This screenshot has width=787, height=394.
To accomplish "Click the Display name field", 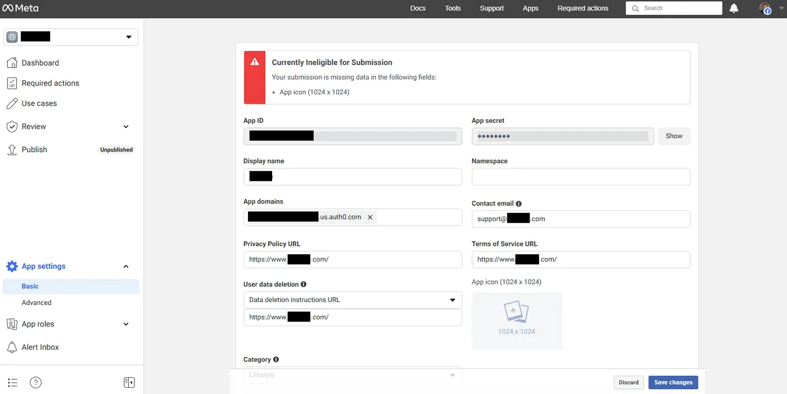I will [352, 177].
